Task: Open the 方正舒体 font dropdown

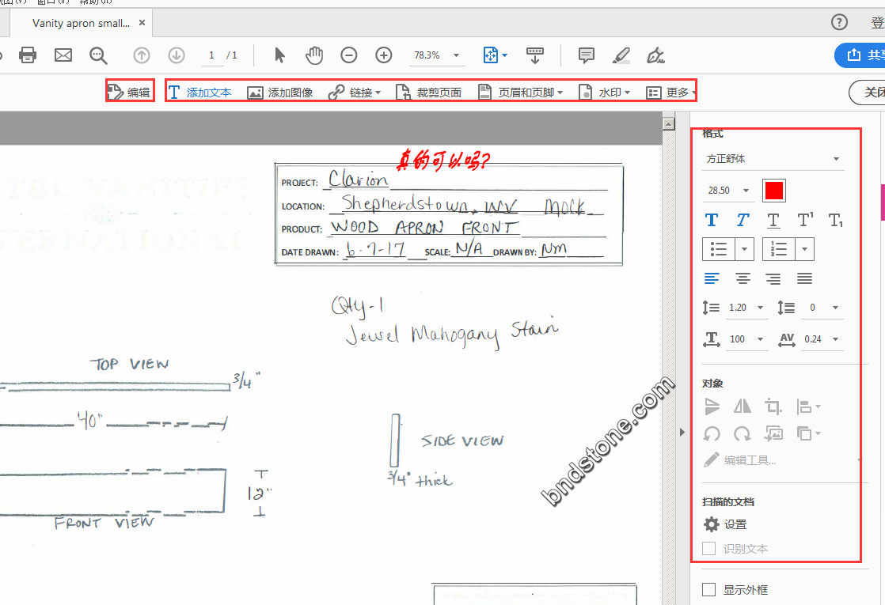Action: point(773,159)
